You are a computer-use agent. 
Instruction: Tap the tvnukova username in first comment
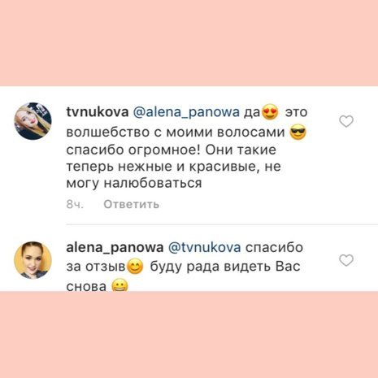[x=98, y=112]
